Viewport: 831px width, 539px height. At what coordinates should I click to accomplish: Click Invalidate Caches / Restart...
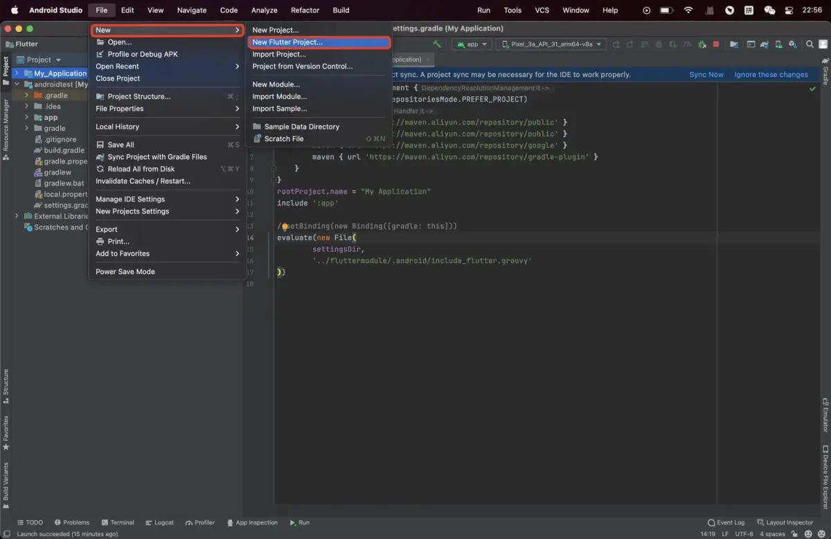pos(168,181)
